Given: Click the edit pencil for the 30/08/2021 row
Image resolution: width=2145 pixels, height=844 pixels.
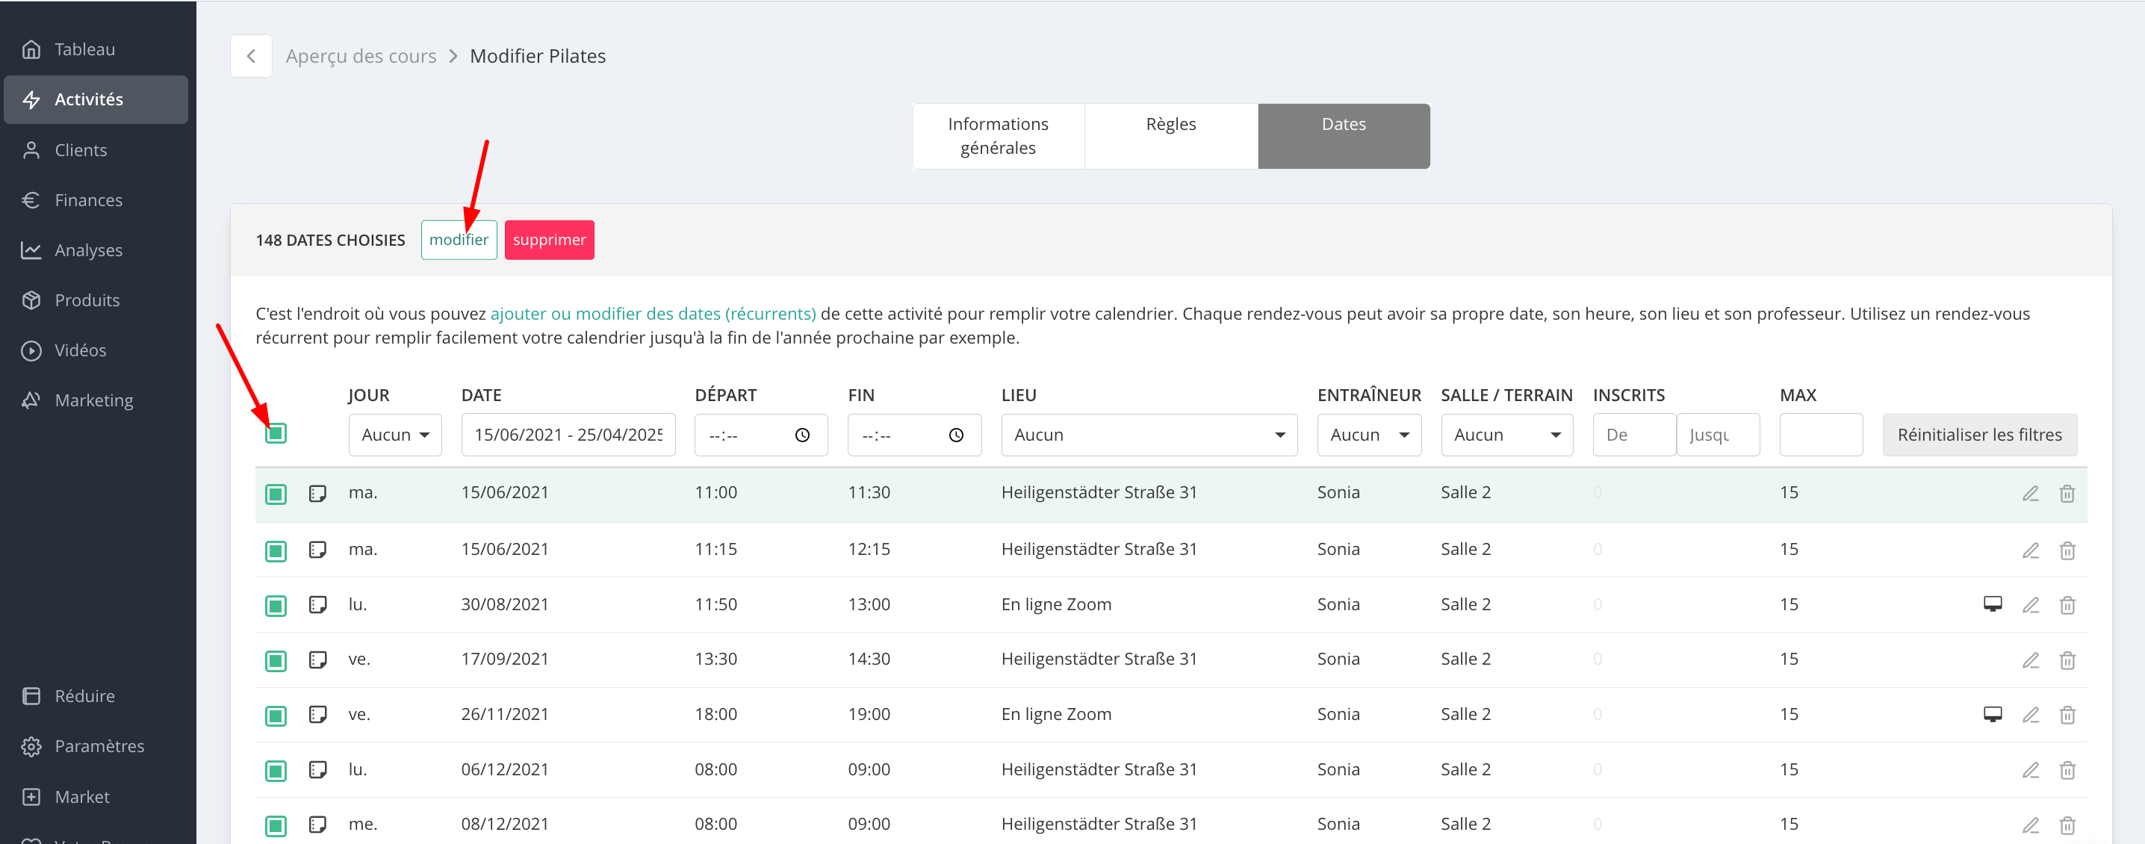Looking at the screenshot, I should (2030, 605).
